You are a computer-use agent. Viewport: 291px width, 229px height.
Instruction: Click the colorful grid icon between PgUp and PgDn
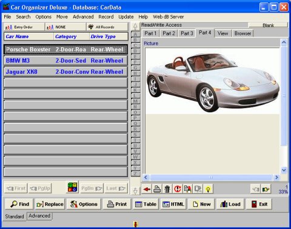(x=73, y=187)
